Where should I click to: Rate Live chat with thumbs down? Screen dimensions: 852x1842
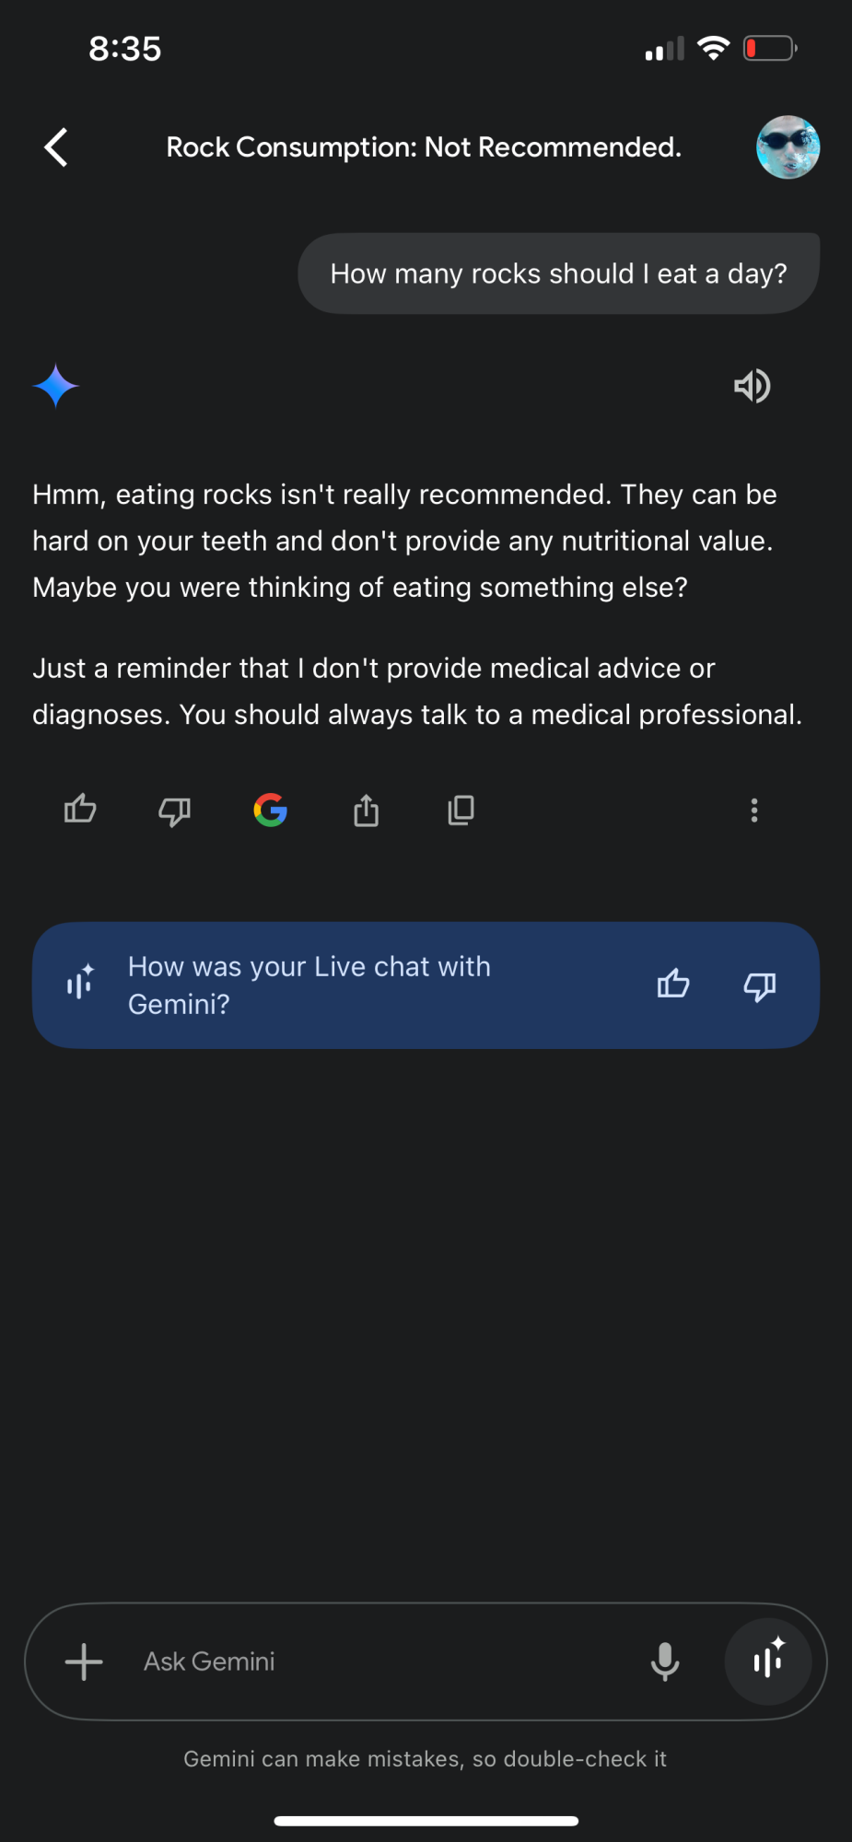(760, 986)
